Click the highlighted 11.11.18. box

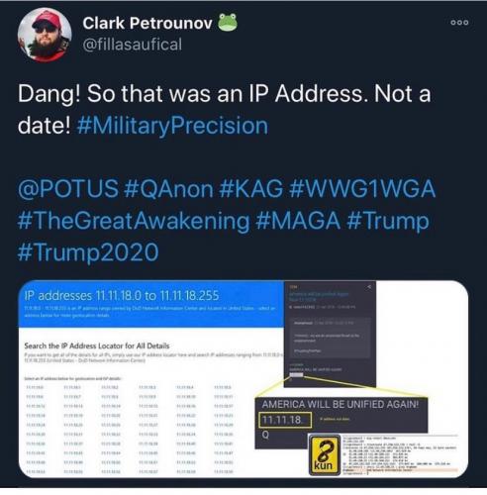[285, 420]
